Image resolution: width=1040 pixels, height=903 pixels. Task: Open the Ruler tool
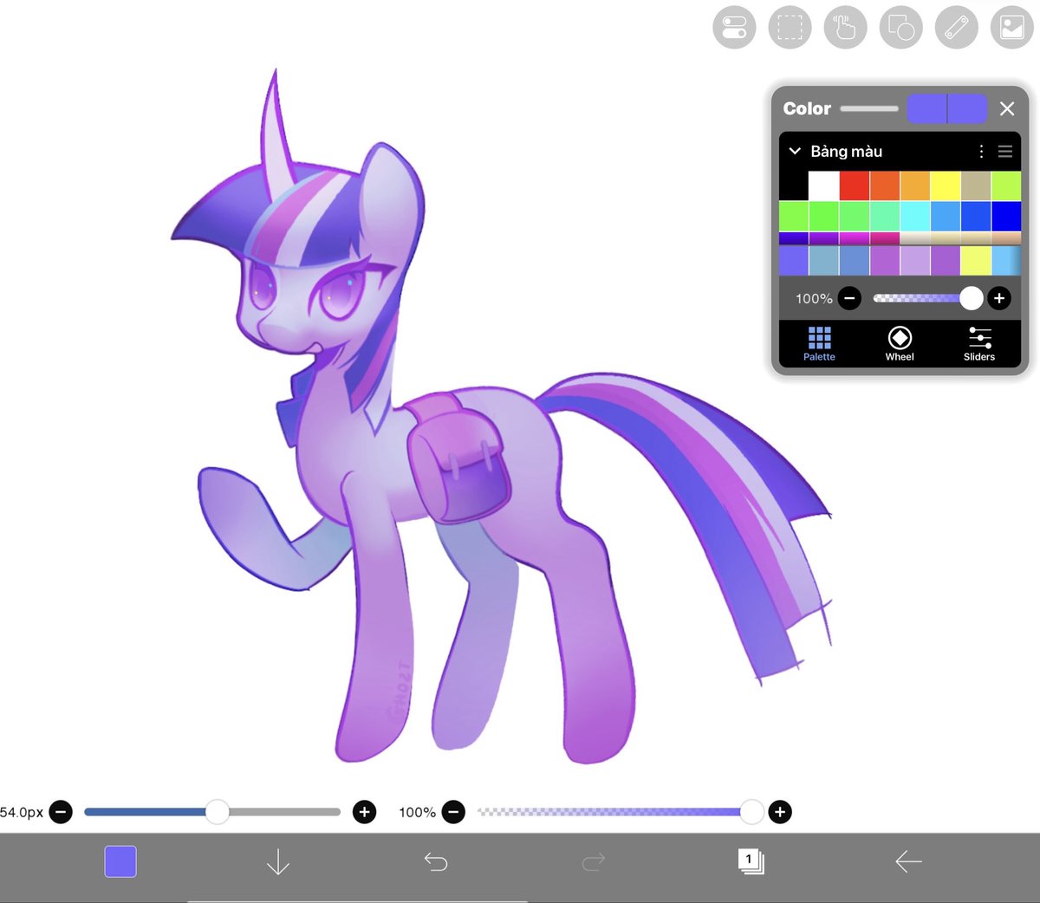coord(957,27)
